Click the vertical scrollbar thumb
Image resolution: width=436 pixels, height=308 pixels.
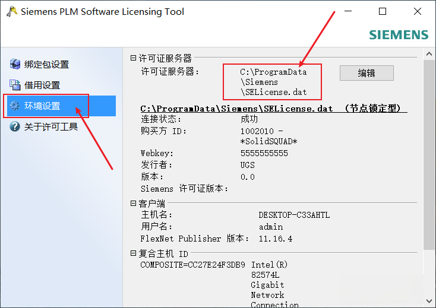coord(429,154)
